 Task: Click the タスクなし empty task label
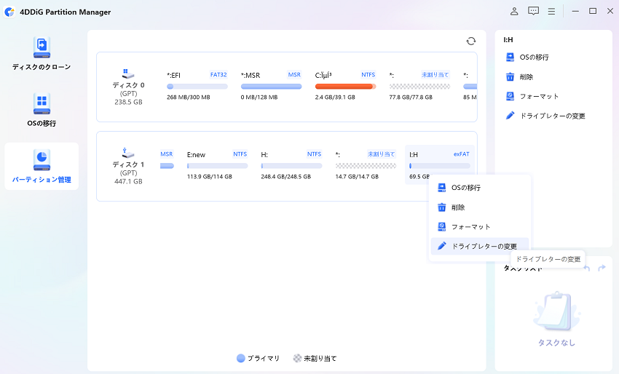556,343
